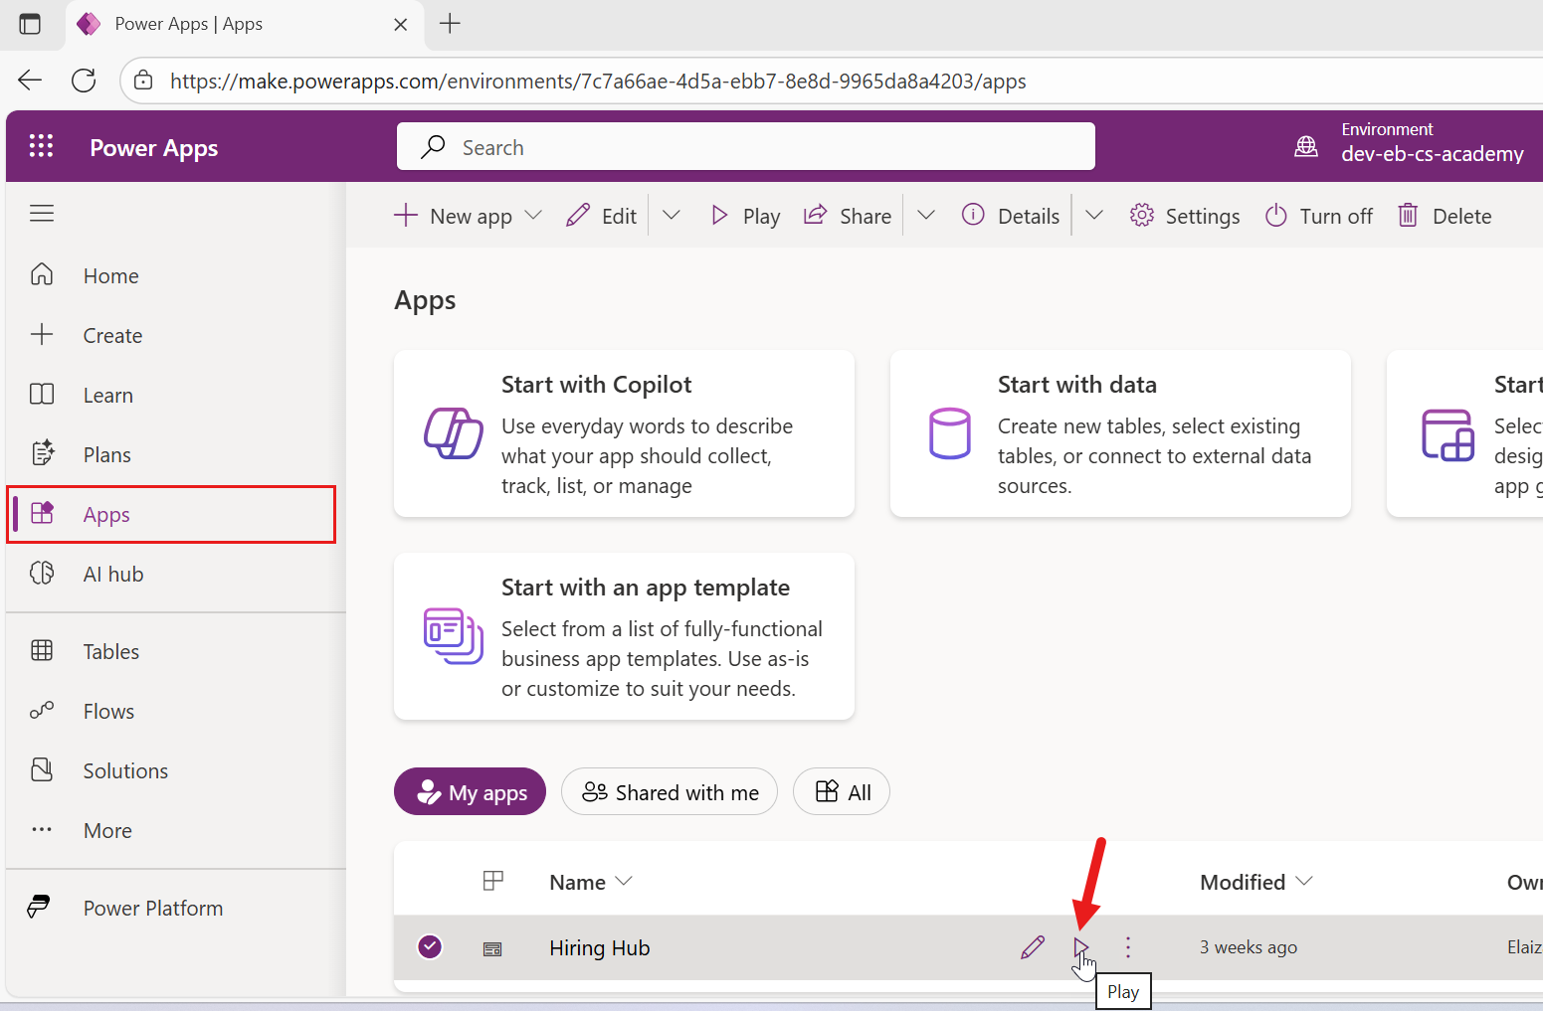Open the AI hub section
1543x1011 pixels.
pos(112,574)
